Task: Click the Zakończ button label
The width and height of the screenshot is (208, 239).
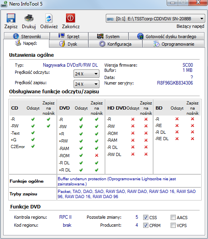Action: [x=71, y=27]
